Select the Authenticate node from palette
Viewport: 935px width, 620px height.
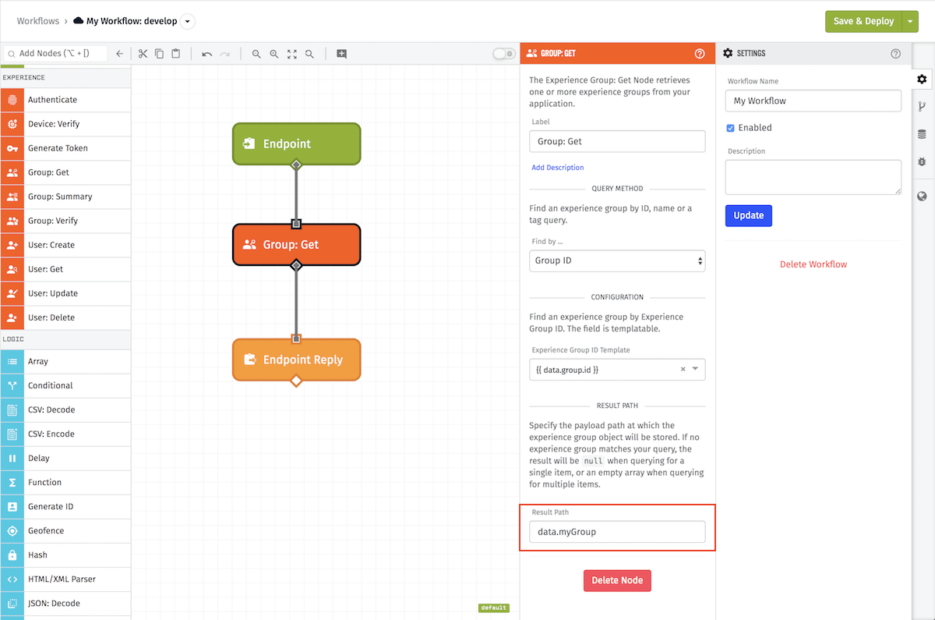(x=65, y=100)
